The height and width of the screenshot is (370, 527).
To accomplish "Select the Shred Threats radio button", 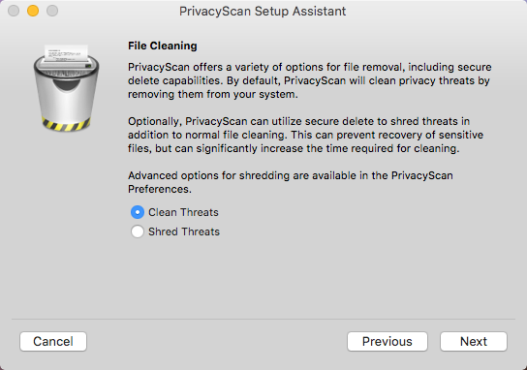I will [x=138, y=231].
